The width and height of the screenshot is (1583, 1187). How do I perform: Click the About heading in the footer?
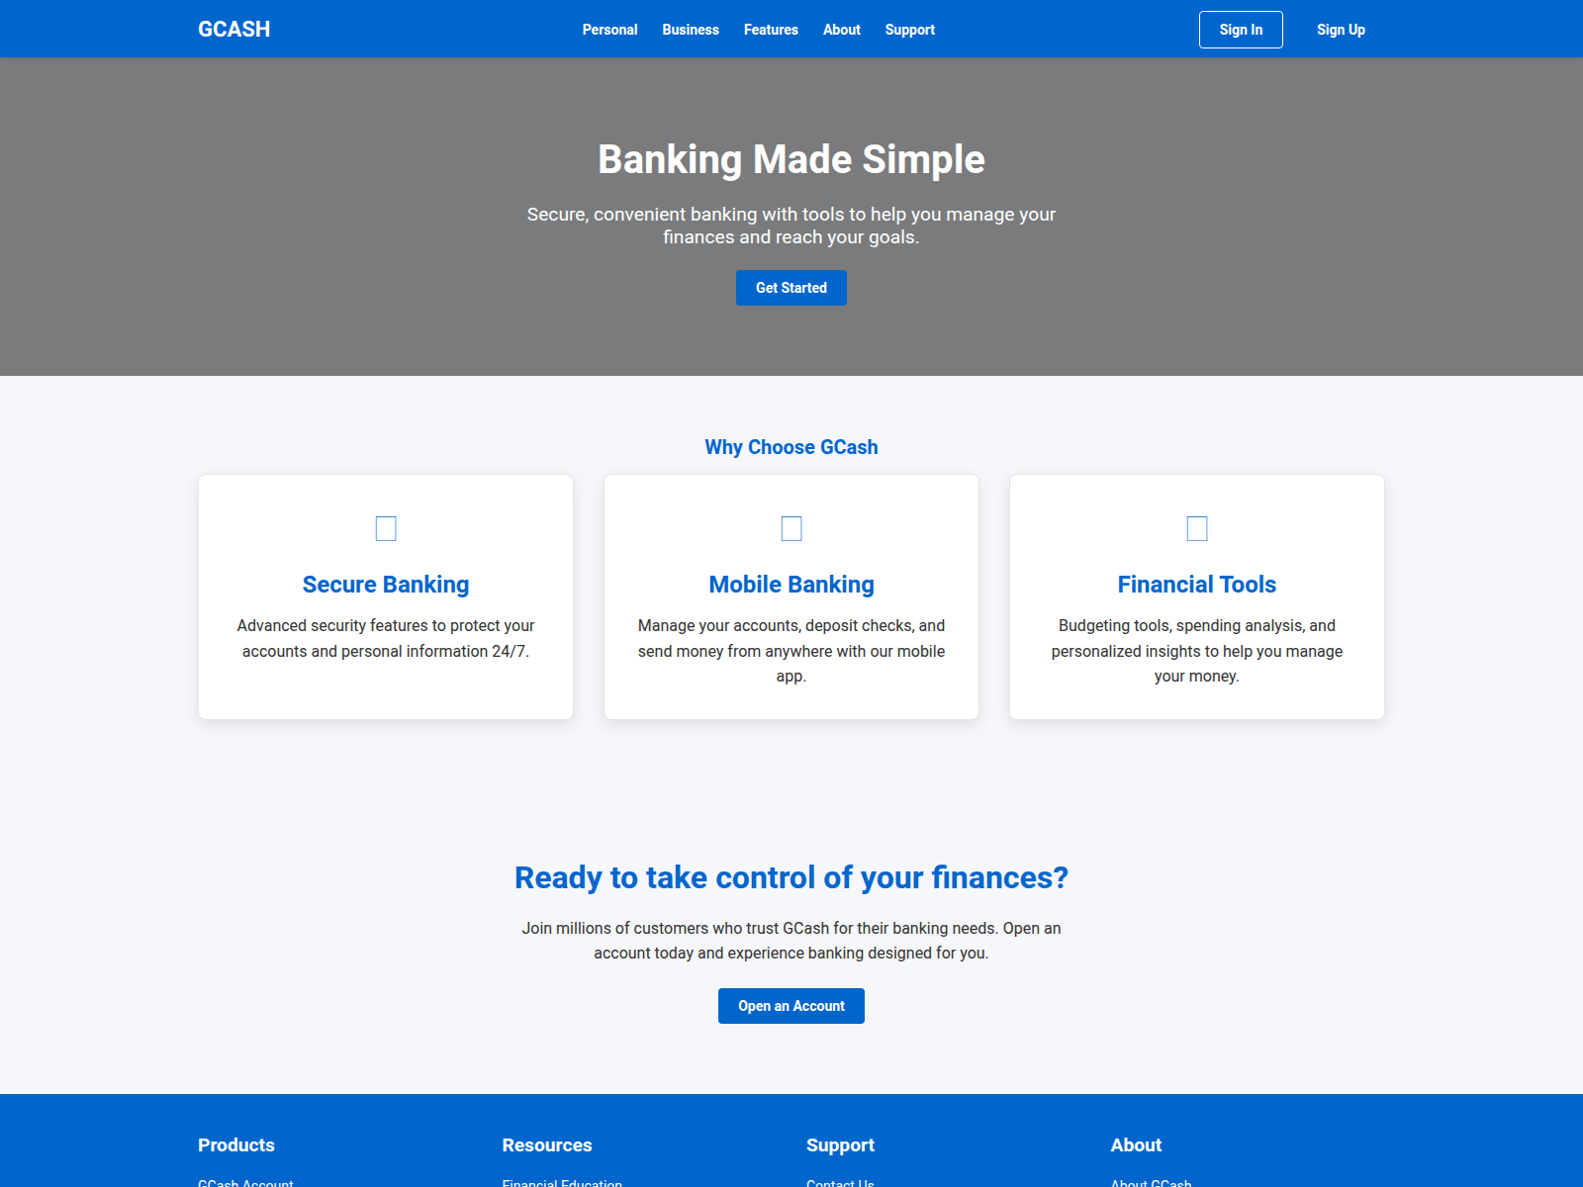[1136, 1145]
